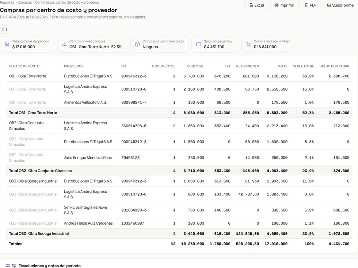
Task: Click the IVA column header
Action: click(x=228, y=66)
